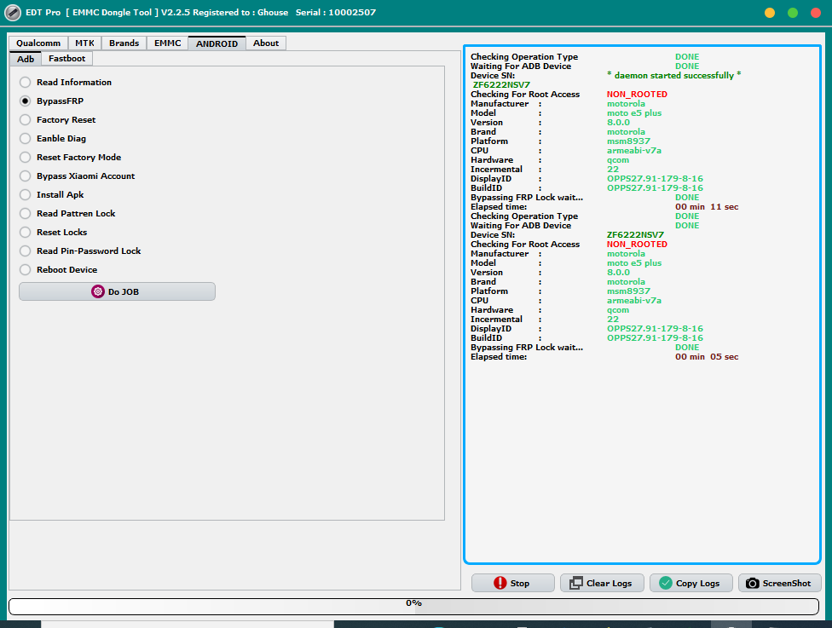Click the 0% progress bar
Screen dimensions: 832x628
413,606
